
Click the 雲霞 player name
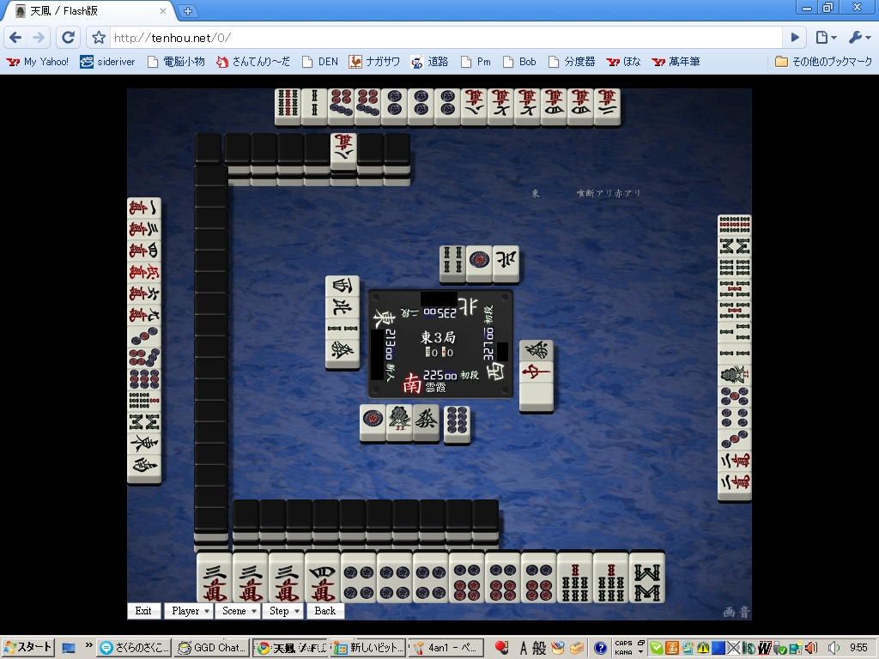435,388
